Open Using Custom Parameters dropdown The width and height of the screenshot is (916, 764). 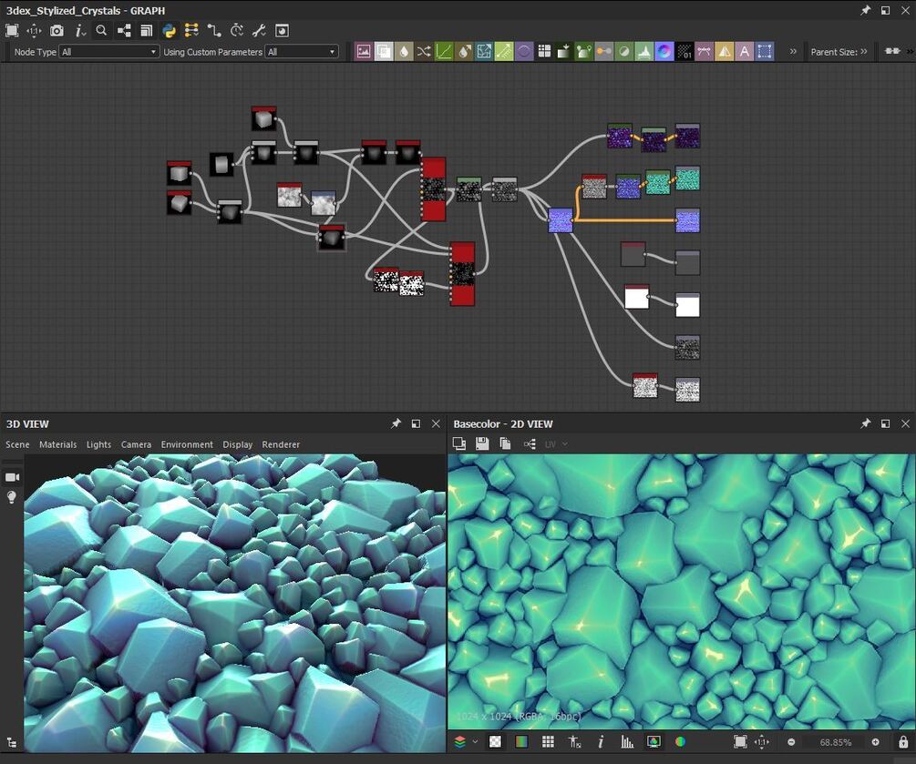pos(302,52)
